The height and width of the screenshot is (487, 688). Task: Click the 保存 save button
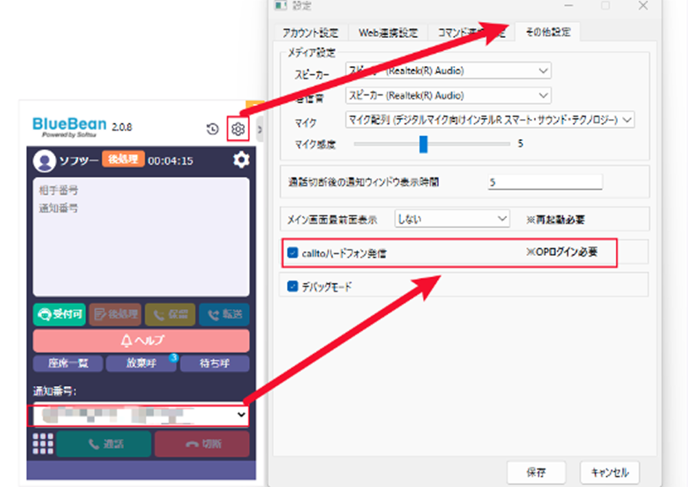[x=536, y=473]
